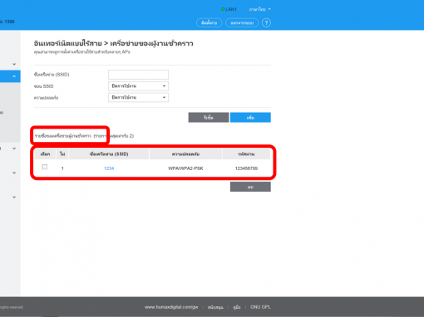Expand the sidebar chevron just below the gray submenu

tap(14, 149)
